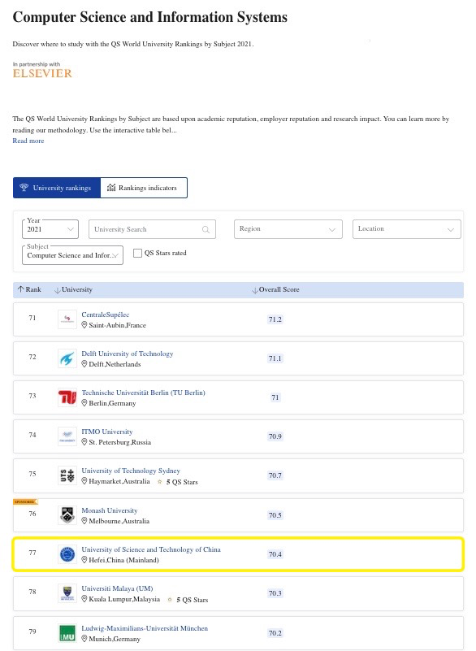Click the UTS logo

(67, 475)
